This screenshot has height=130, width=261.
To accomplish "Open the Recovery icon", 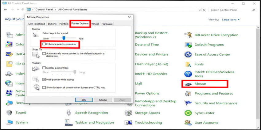I will 9,103.
